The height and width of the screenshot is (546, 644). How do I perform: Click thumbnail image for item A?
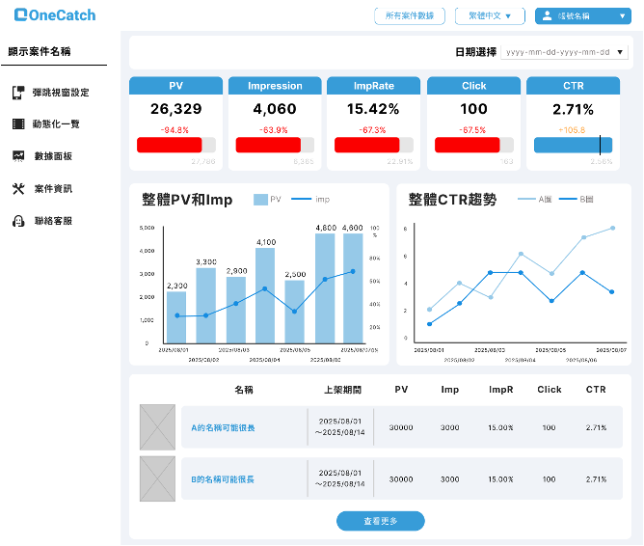pyautogui.click(x=157, y=427)
